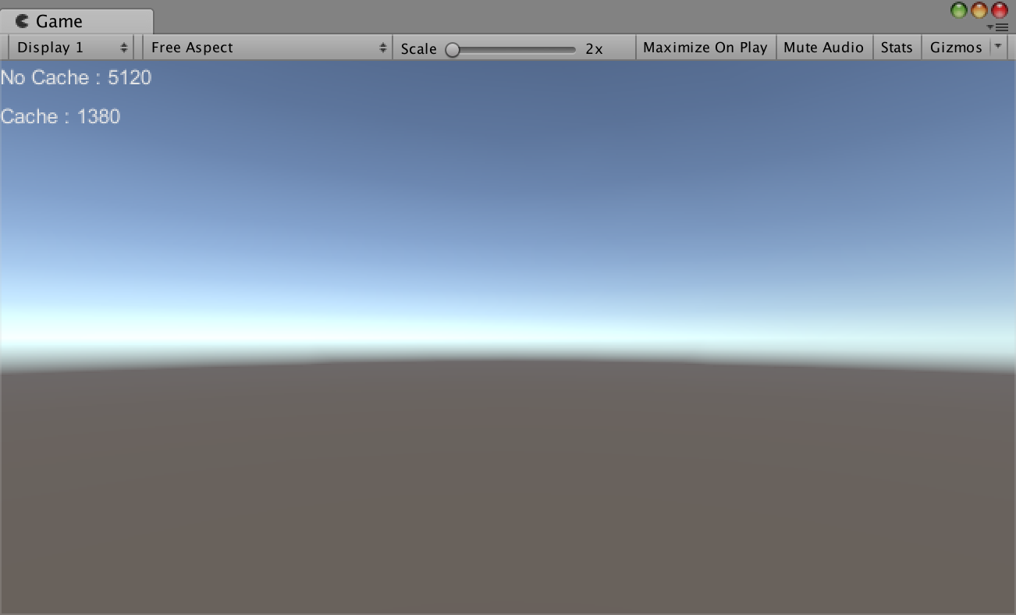The width and height of the screenshot is (1016, 615).
Task: Open the Free Aspect dropdown
Action: pyautogui.click(x=268, y=48)
